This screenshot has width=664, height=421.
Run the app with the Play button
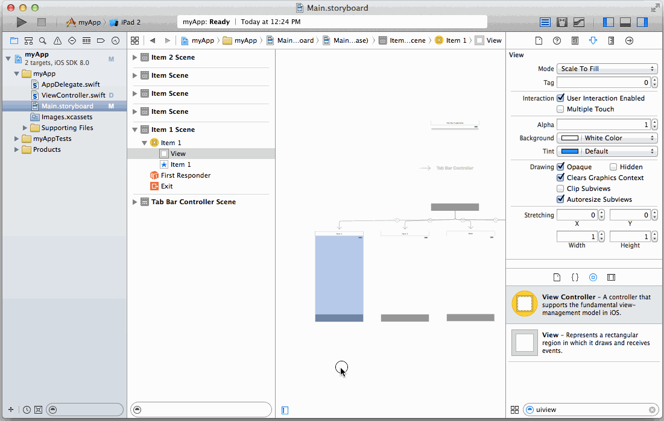[21, 22]
